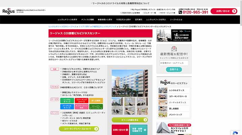Open the レンタルオフィスを学ぶ menu item
Screen dimensions: 242x135
pyautogui.click(x=156, y=20)
